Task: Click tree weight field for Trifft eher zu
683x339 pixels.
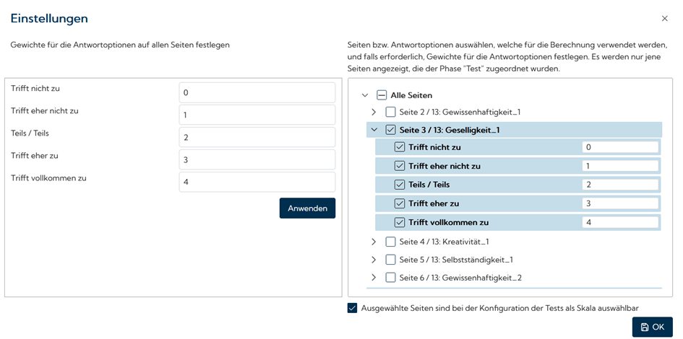Action: click(619, 203)
